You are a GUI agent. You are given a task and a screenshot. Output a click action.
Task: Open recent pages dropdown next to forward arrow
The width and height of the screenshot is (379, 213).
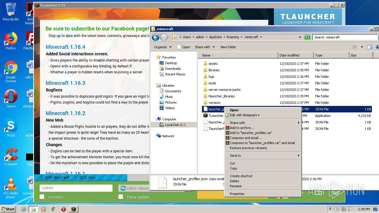pos(169,37)
